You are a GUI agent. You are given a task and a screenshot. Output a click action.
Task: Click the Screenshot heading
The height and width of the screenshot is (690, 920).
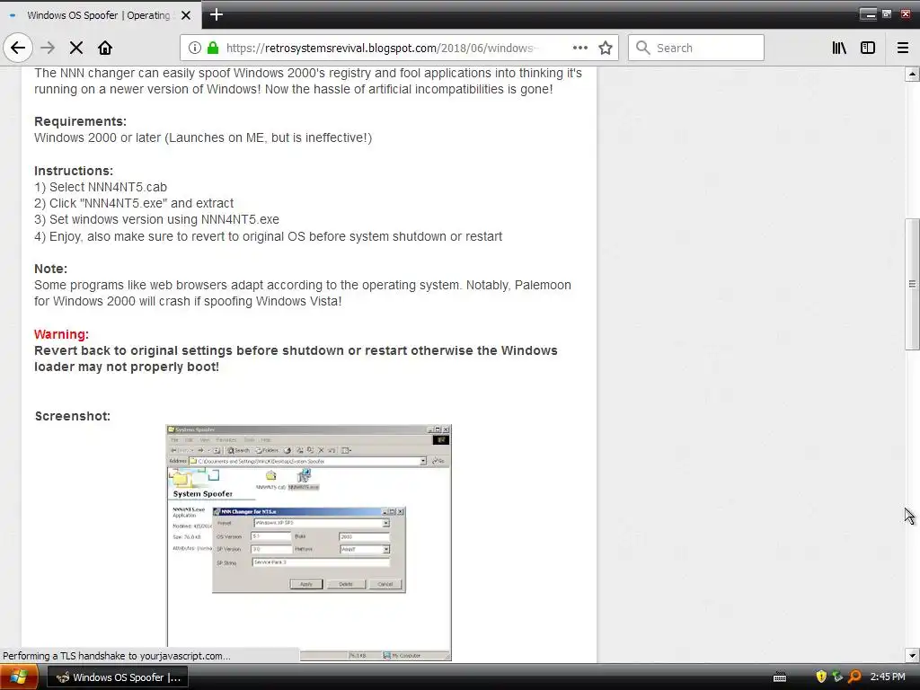click(x=72, y=416)
